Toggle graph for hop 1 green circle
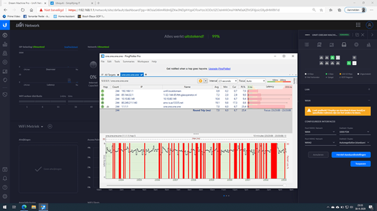 point(103,91)
